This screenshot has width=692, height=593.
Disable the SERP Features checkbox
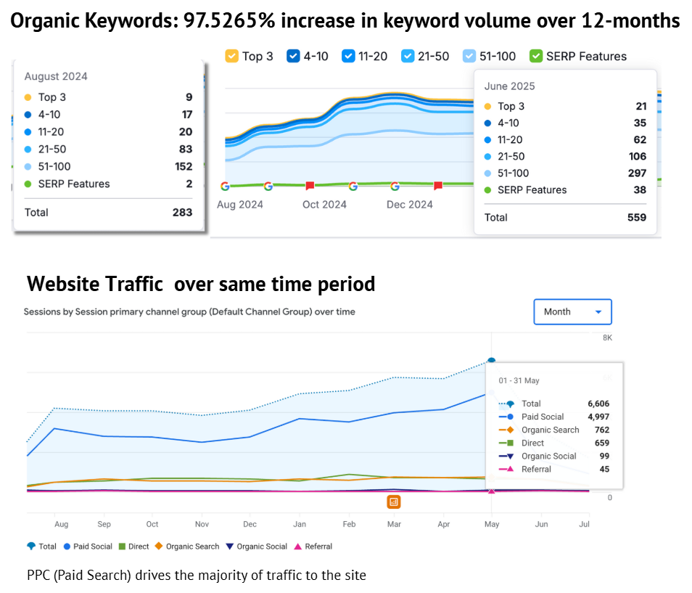tap(536, 56)
